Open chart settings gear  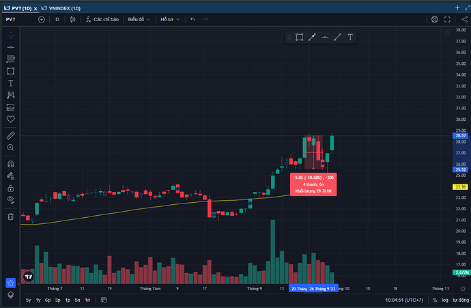point(434,20)
